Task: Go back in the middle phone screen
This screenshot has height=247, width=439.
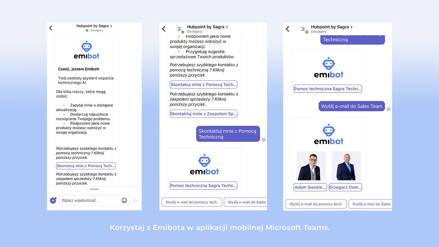Action: click(164, 29)
